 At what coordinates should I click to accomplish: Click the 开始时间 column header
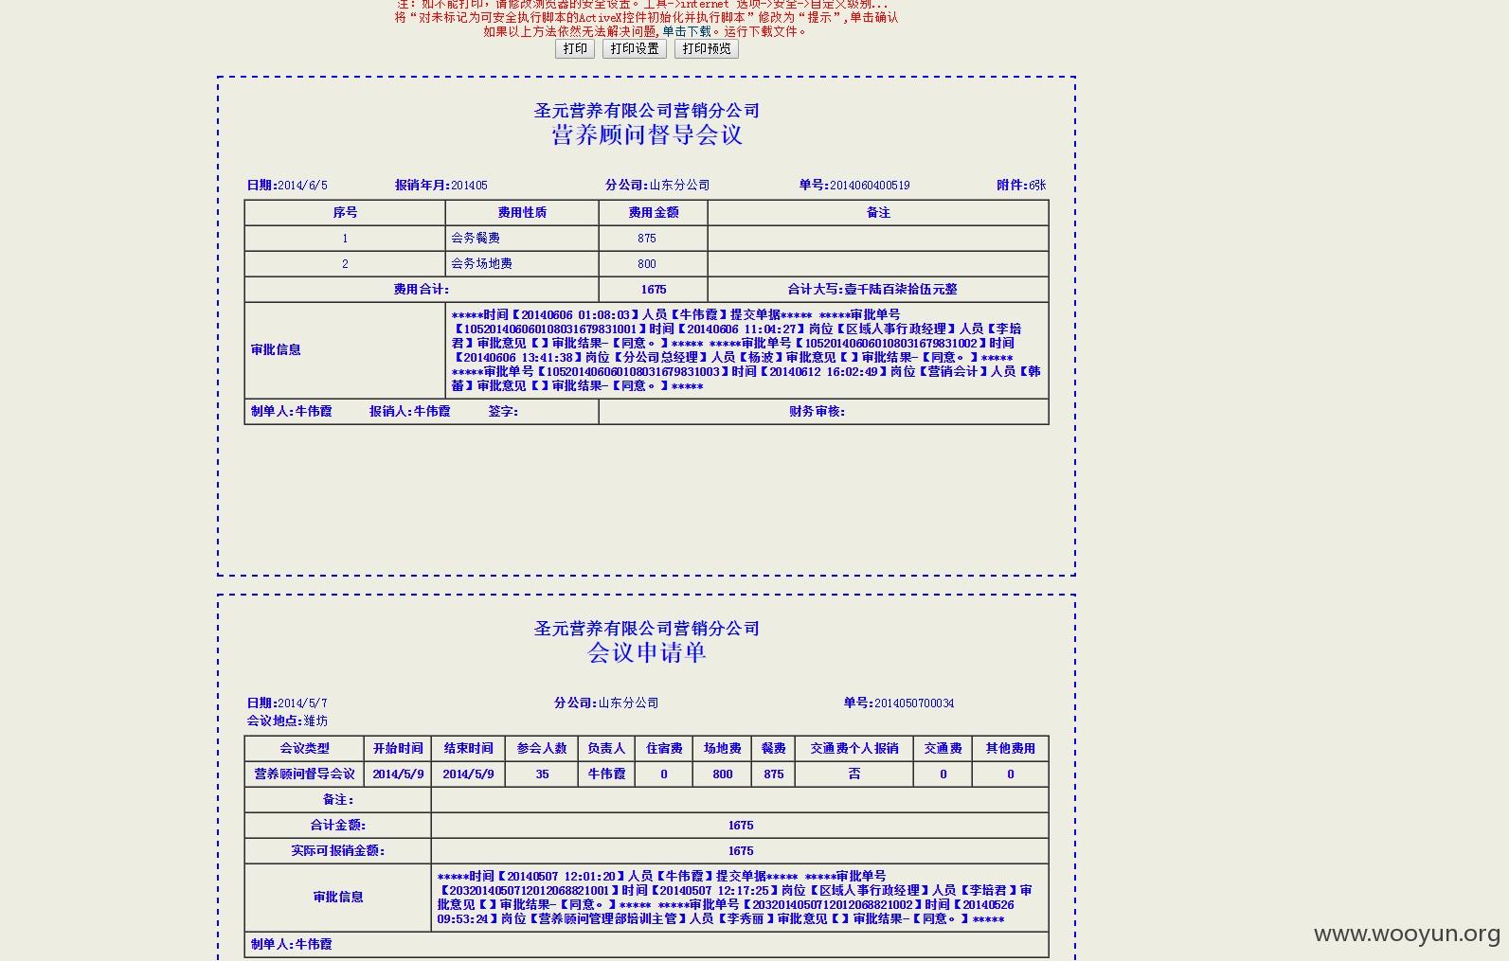tap(398, 748)
